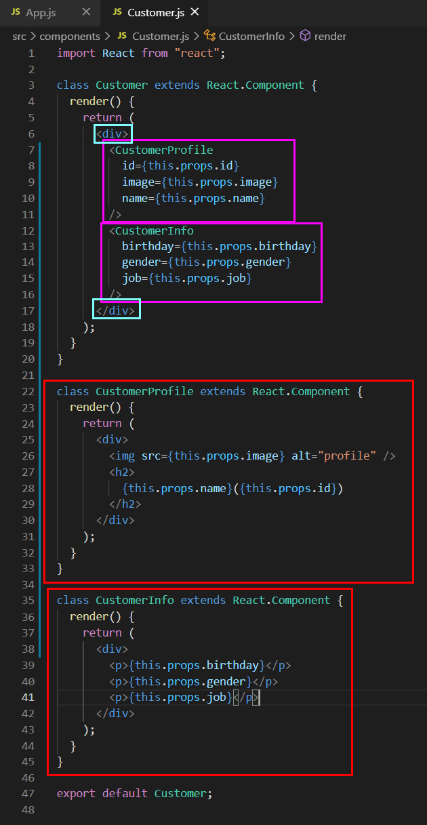This screenshot has width=427, height=825.
Task: Click the method cube icon beside render breadcrumb
Action: [305, 36]
